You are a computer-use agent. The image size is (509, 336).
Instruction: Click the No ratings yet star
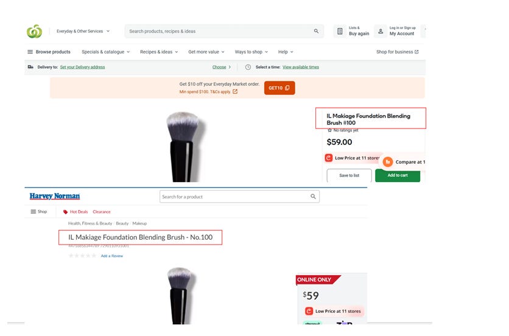pos(330,130)
